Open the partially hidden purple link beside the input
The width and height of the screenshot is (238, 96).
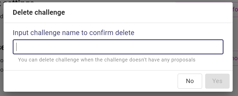(x=235, y=58)
